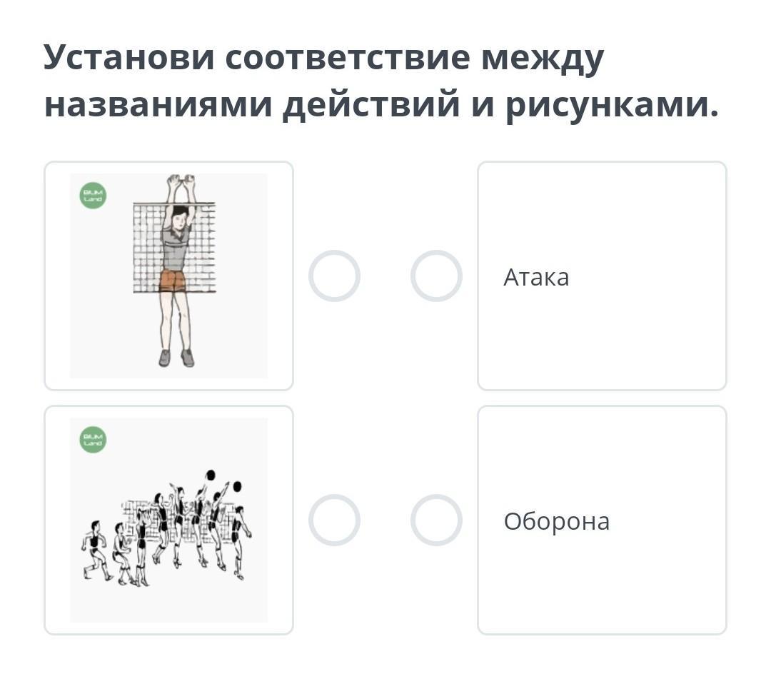Click the Оборона answer card
Screen dimensions: 771x694
click(602, 520)
